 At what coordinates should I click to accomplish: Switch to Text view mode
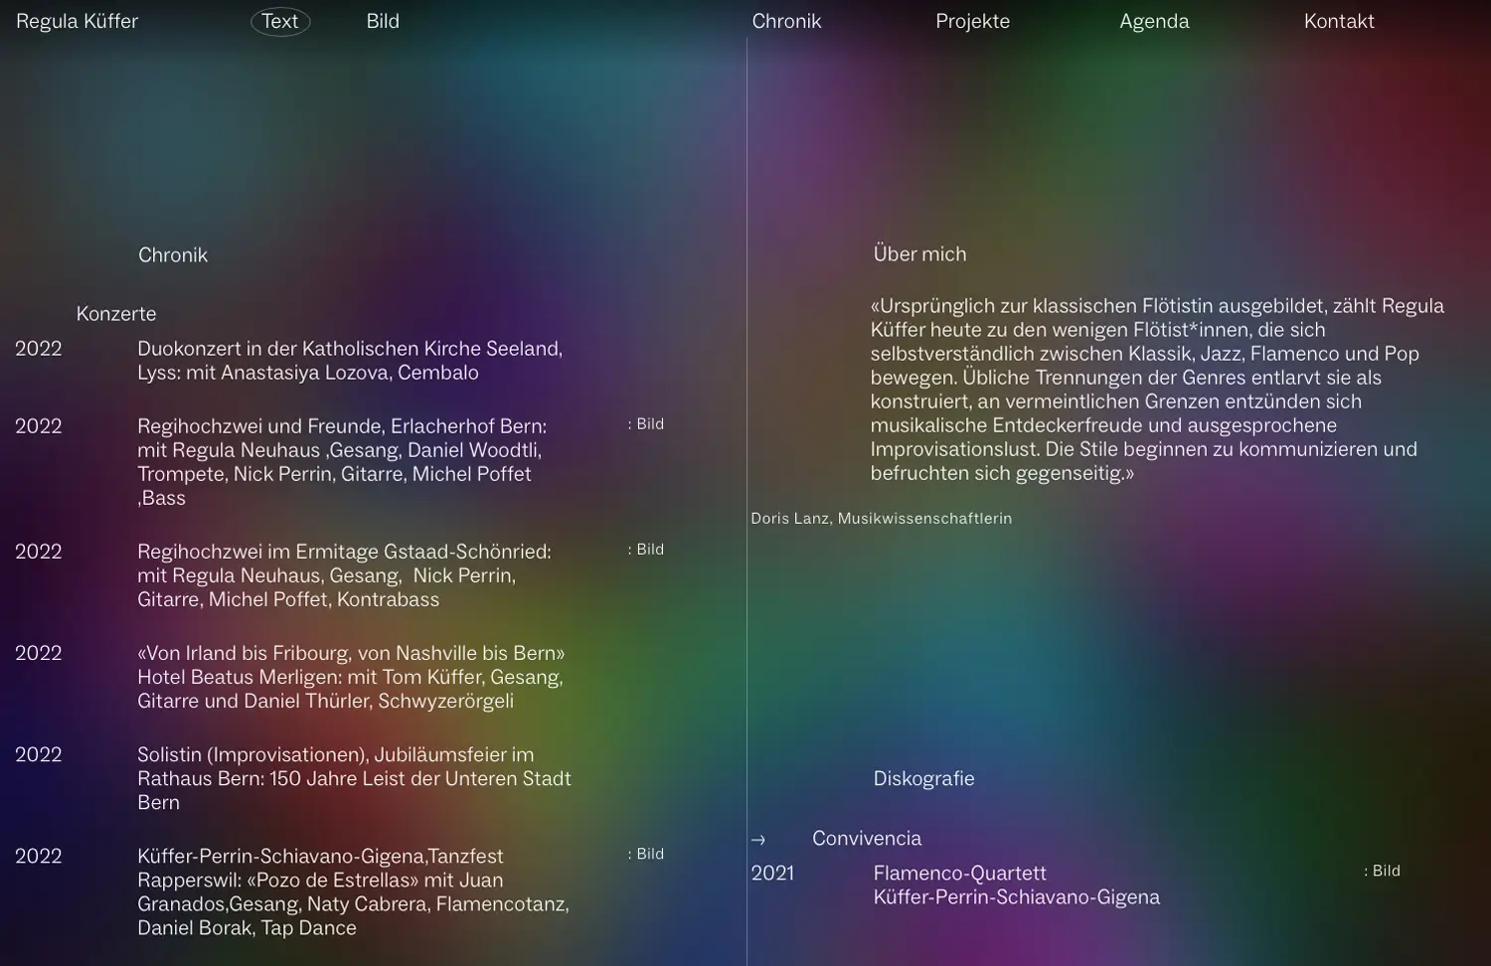click(280, 21)
